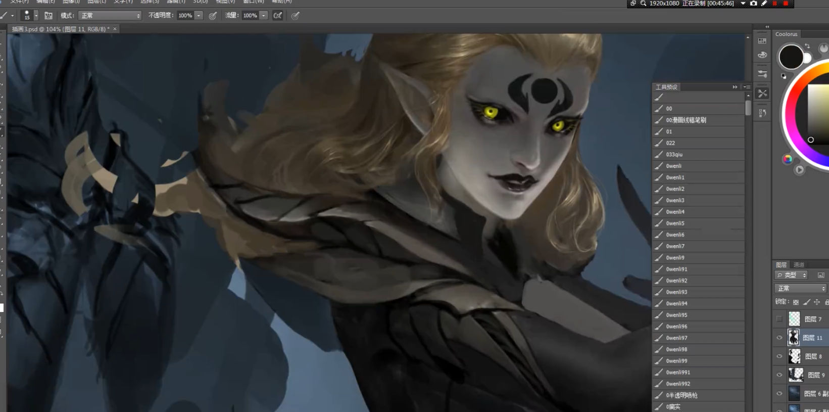
Task: Select the 0半透明喷枪 brush preset
Action: (699, 395)
